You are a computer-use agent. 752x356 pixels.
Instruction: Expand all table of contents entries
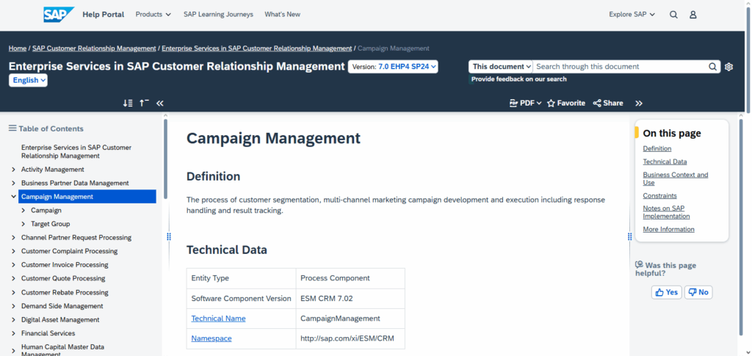[x=128, y=103]
